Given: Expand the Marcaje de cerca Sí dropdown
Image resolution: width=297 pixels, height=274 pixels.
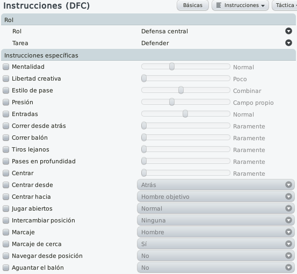Looking at the screenshot, I should [216, 244].
